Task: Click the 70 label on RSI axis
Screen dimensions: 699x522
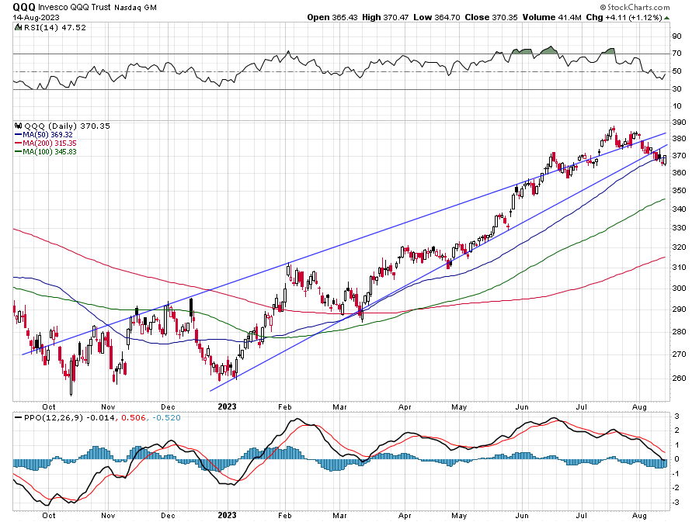Action: 676,54
